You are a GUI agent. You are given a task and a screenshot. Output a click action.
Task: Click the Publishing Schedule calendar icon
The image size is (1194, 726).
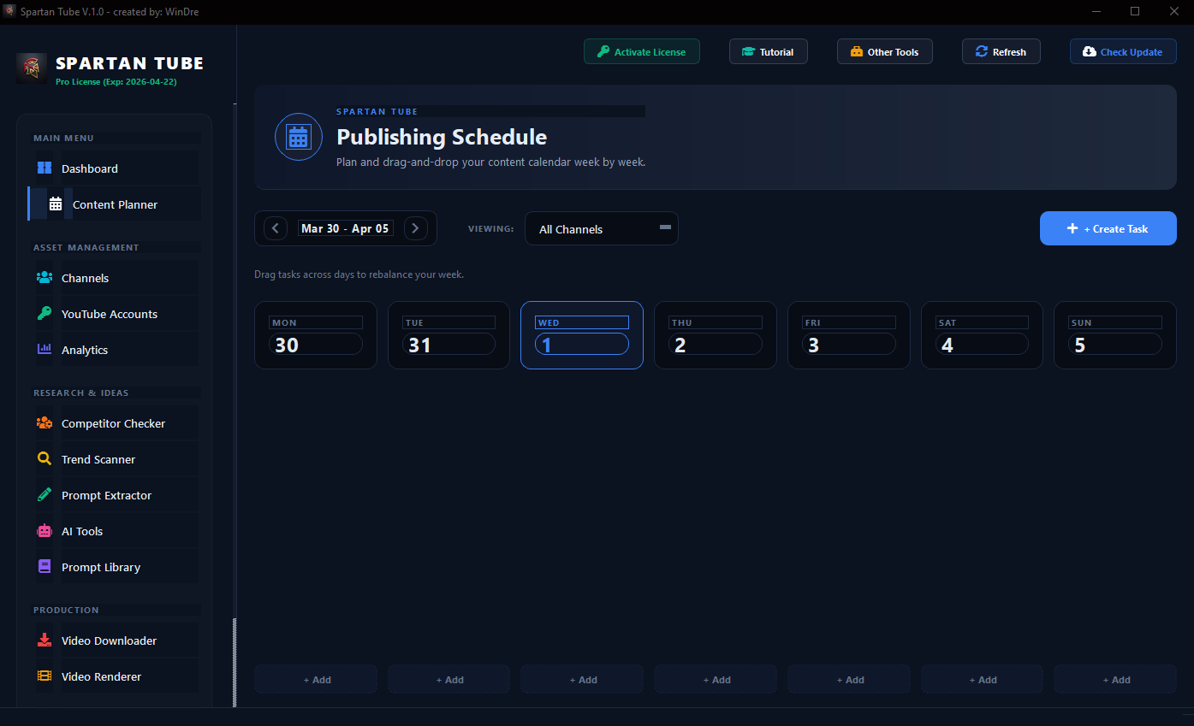pos(298,136)
